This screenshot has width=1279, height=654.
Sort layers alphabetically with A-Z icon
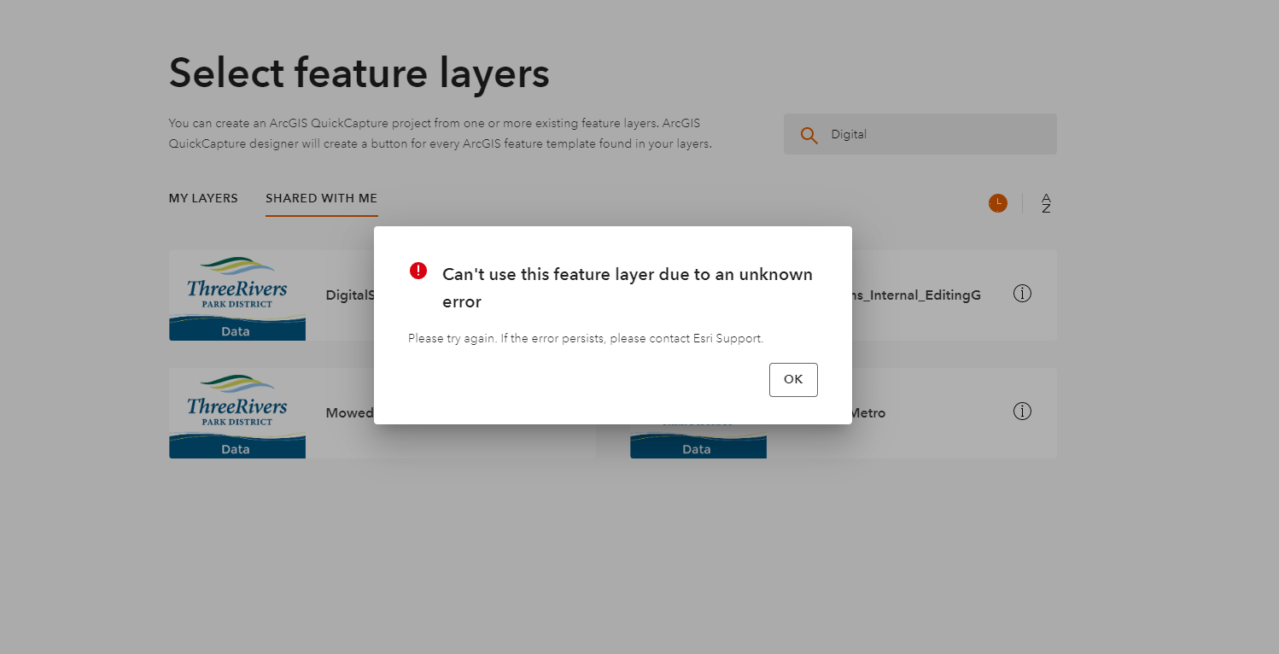pos(1046,203)
